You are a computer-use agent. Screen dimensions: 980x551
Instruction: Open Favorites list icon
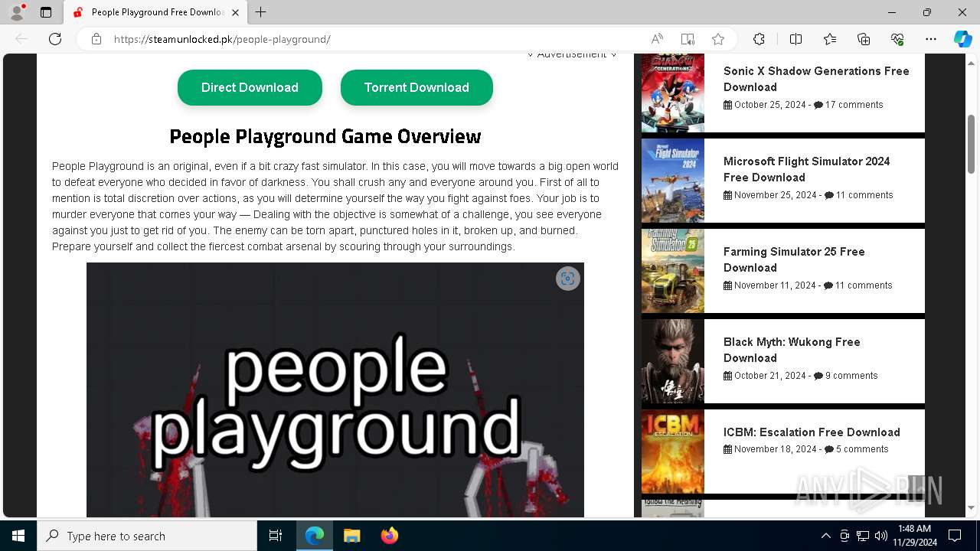tap(830, 39)
